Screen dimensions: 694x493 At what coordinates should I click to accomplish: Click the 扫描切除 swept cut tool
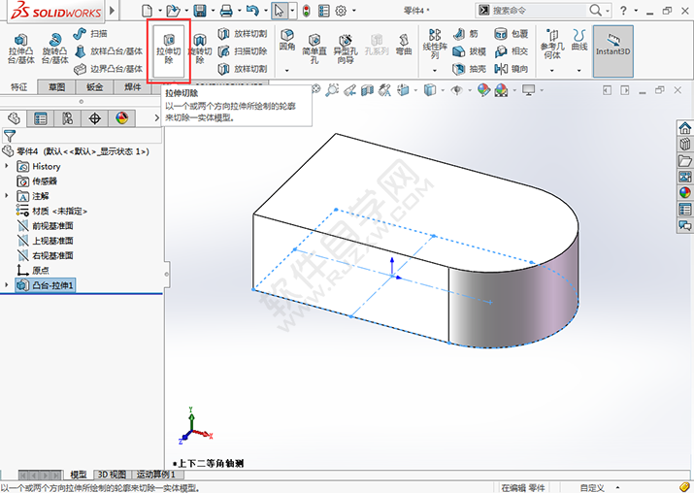click(243, 51)
